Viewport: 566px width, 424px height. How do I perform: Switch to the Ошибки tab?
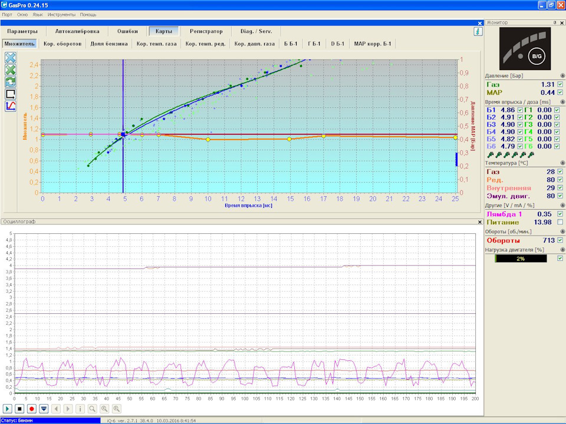(127, 31)
